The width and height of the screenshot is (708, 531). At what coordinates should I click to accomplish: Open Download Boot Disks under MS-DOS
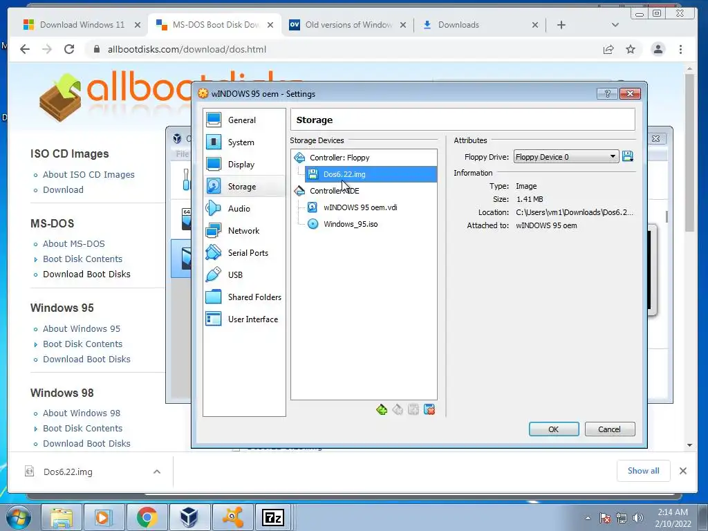[86, 274]
